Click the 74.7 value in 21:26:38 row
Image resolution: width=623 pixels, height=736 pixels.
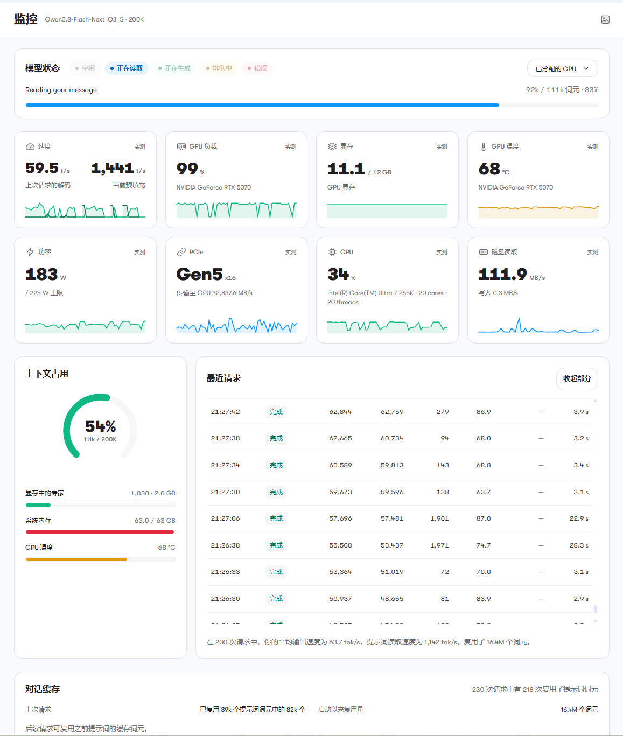click(484, 545)
